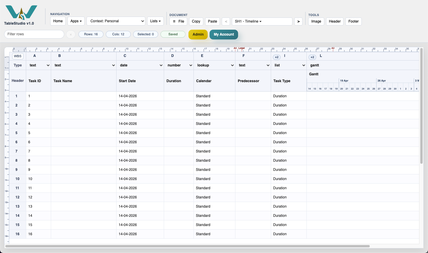Click the Admin button
The width and height of the screenshot is (428, 253).
tap(198, 34)
